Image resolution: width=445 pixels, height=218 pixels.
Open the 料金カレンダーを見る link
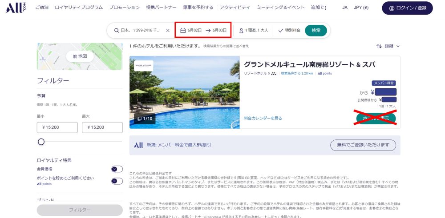pyautogui.click(x=263, y=119)
